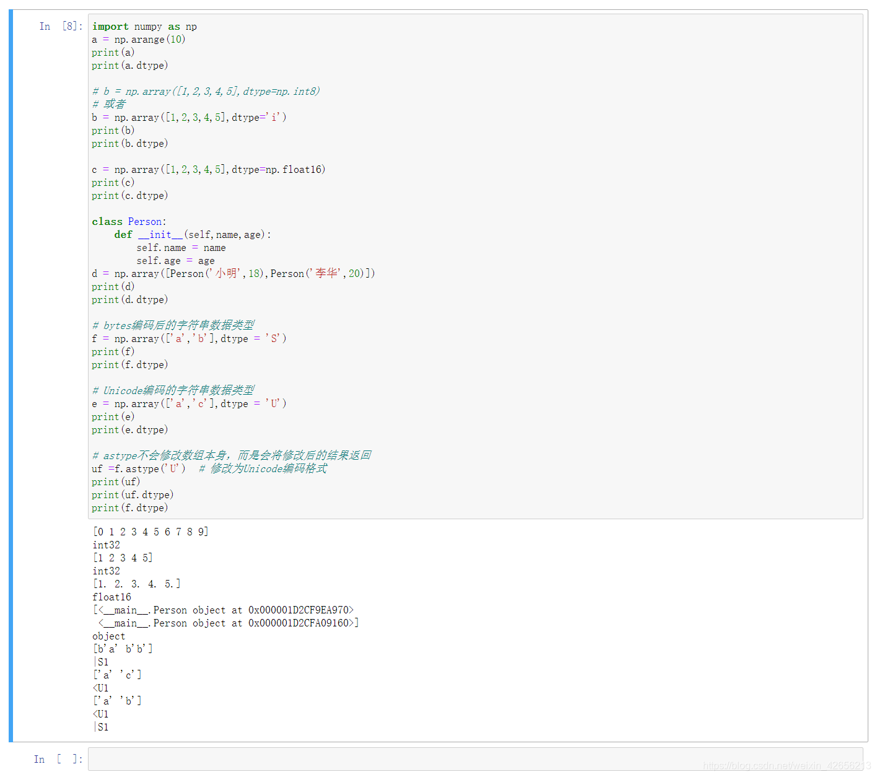Click the 'def __init__' line
Image resolution: width=877 pixels, height=777 pixels.
(193, 235)
